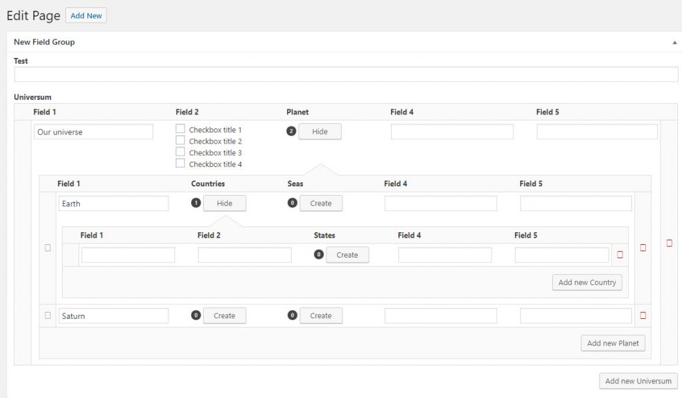Delete the country row via red icon
This screenshot has height=398, width=682.
[620, 255]
